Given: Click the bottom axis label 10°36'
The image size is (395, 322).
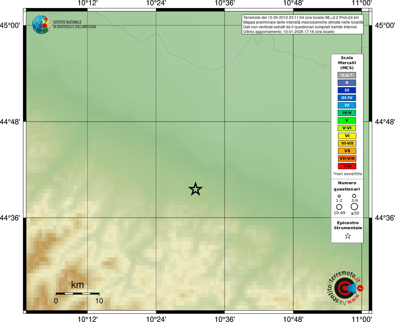Looking at the screenshot, I should coord(225,319).
